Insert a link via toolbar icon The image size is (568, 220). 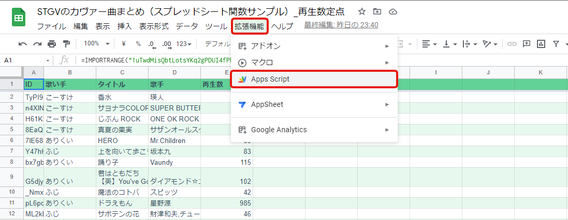click(x=512, y=44)
